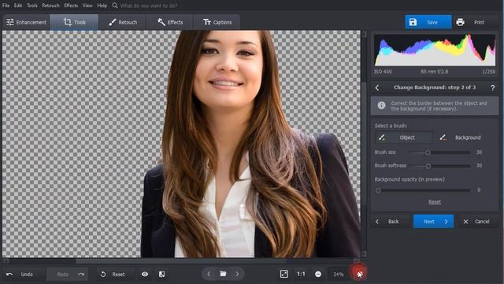Screen dimensions: 504x284
Task: Switch to the Retouch tab with brush icon
Action: pyautogui.click(x=123, y=22)
